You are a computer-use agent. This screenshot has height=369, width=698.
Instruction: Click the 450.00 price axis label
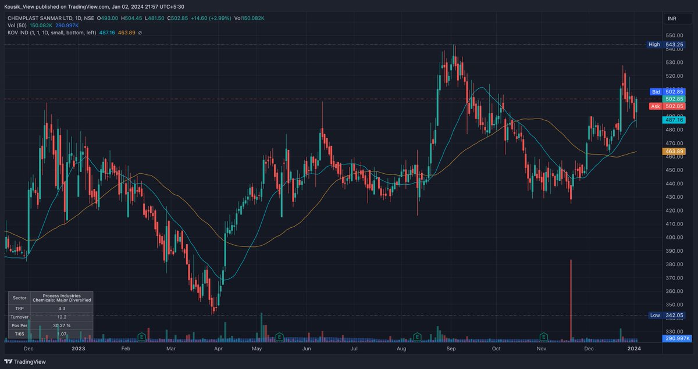[674, 170]
